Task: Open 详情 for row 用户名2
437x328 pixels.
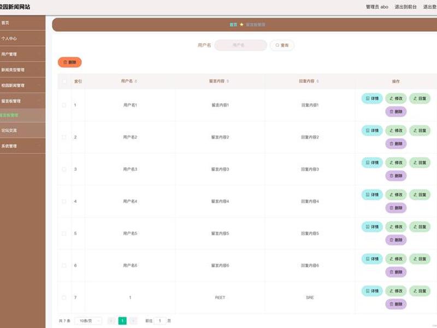Action: point(372,131)
